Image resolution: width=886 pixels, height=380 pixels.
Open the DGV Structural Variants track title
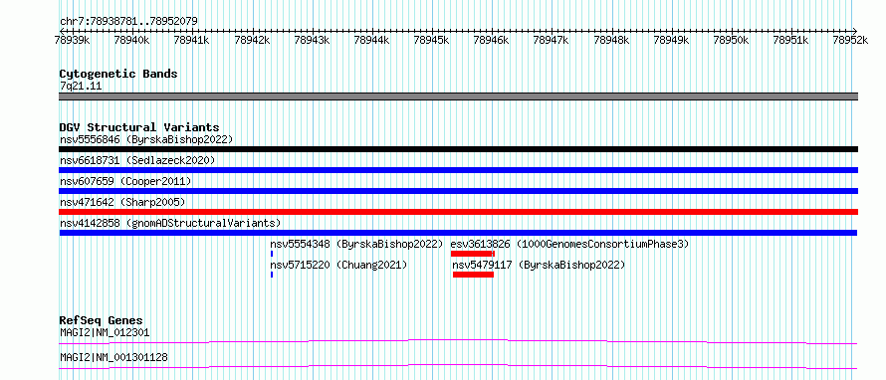pyautogui.click(x=139, y=127)
